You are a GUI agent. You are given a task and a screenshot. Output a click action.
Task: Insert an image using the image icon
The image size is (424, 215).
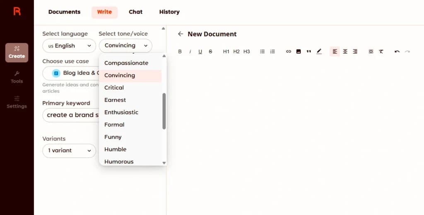[x=299, y=52]
